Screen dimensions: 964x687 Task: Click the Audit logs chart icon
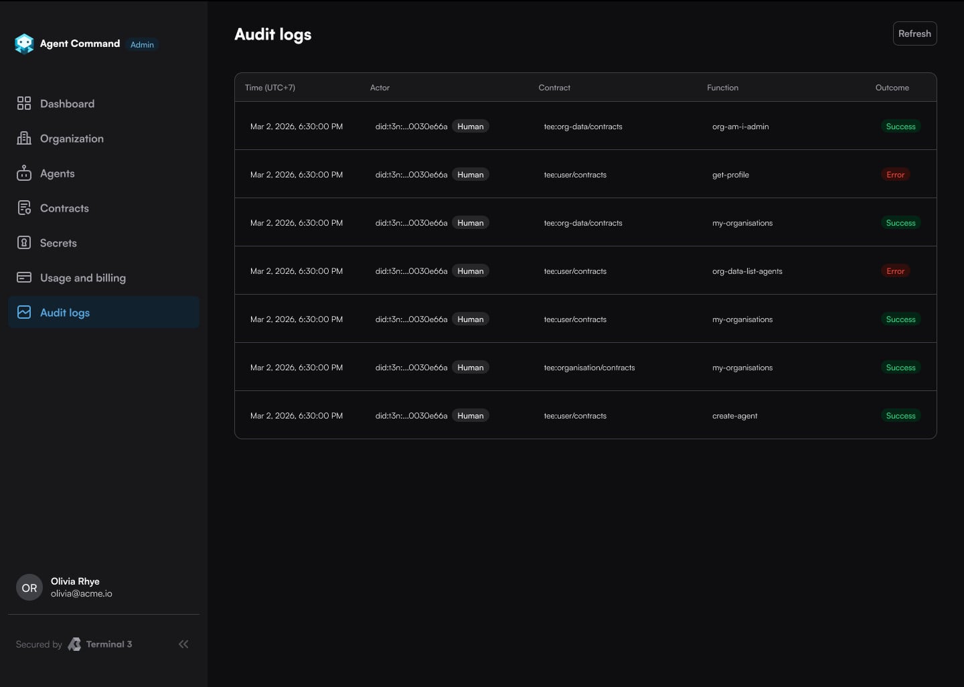click(x=24, y=312)
